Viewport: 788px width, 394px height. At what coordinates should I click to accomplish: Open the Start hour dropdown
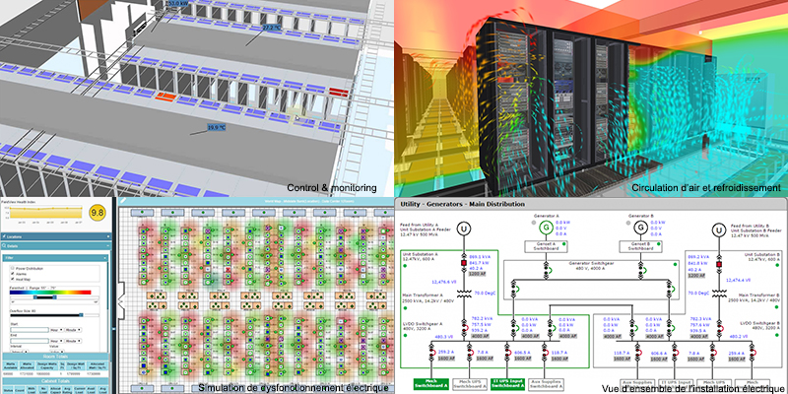pos(56,330)
